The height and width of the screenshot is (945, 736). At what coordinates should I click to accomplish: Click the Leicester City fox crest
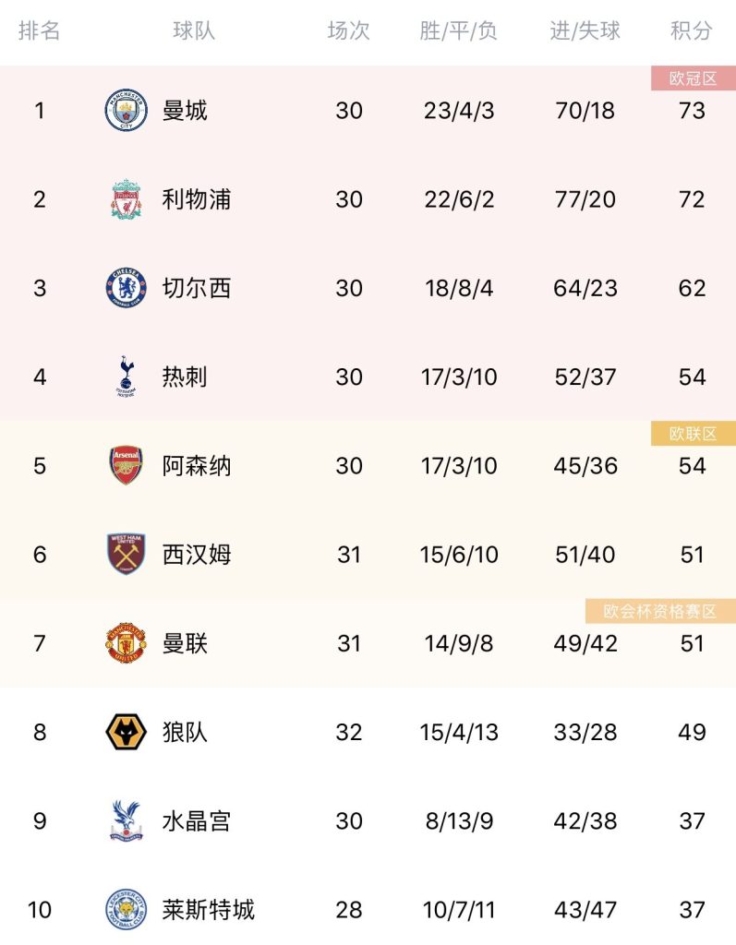pos(126,910)
